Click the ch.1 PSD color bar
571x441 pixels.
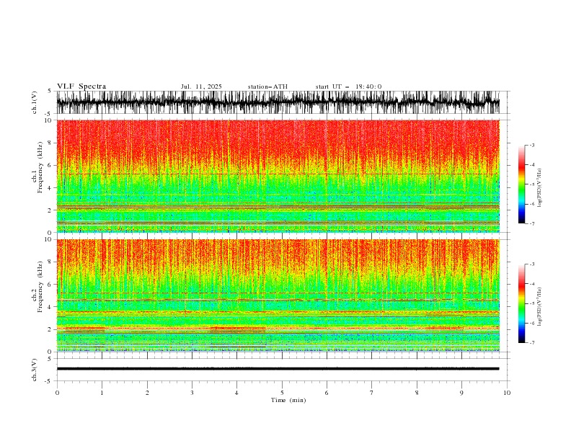(x=521, y=184)
